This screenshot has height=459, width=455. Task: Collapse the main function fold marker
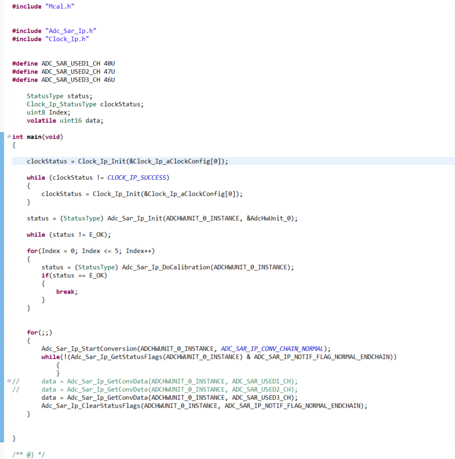pos(8,137)
